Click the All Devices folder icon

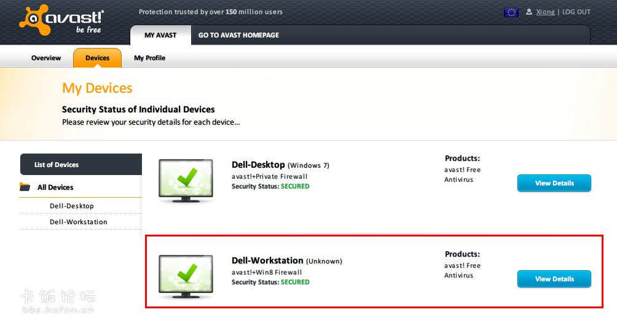pos(25,187)
